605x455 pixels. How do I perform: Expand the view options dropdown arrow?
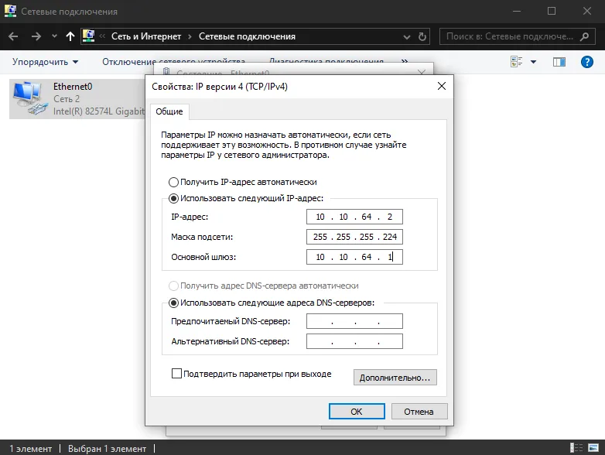click(x=533, y=62)
